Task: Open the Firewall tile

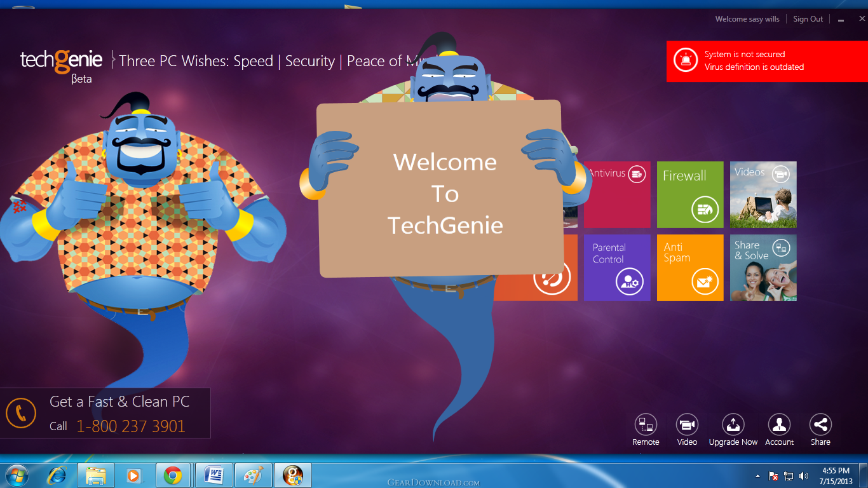Action: tap(690, 194)
